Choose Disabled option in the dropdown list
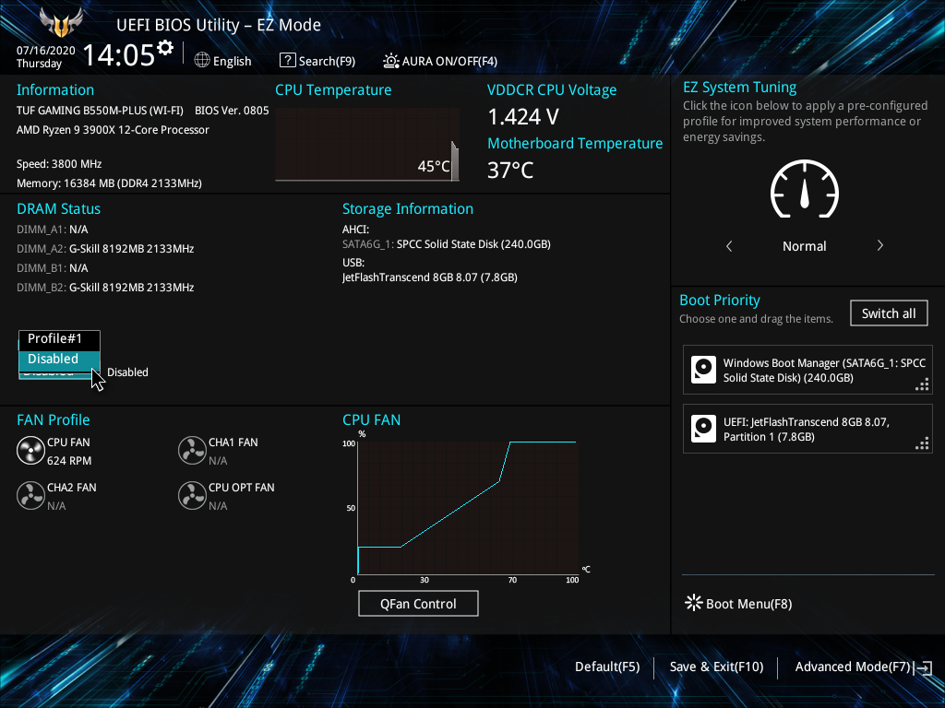The width and height of the screenshot is (945, 708). [x=60, y=359]
